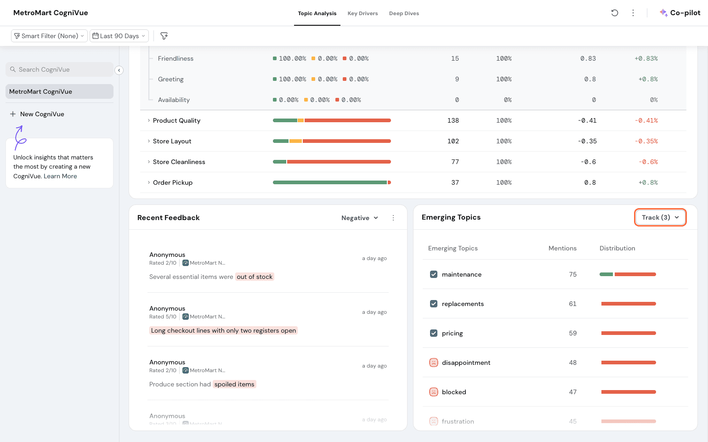
Task: Click the New CogniVue button
Action: tap(37, 114)
